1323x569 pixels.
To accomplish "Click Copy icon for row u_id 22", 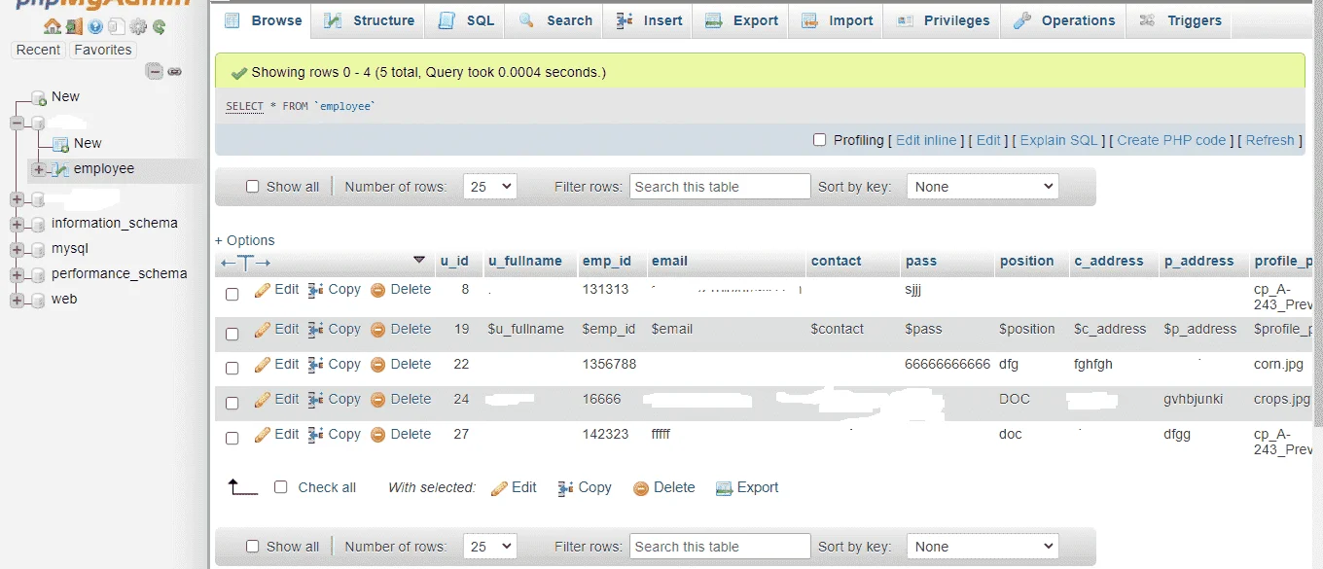I will pyautogui.click(x=316, y=365).
